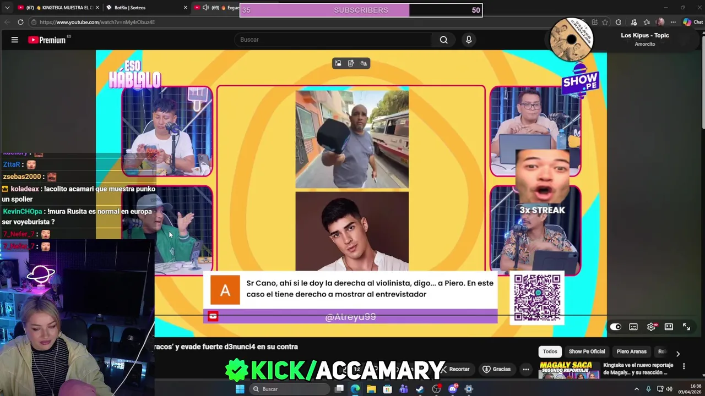Start voice search with the microphone icon
705x396 pixels.
(x=469, y=40)
